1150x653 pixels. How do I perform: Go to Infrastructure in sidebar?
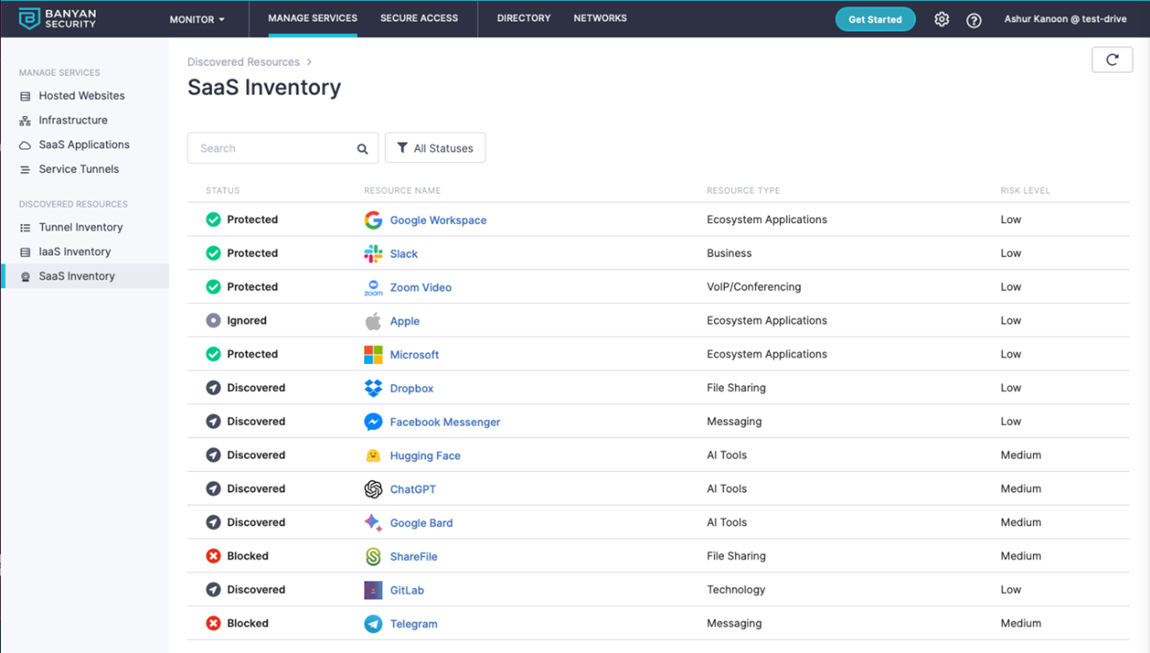point(73,120)
